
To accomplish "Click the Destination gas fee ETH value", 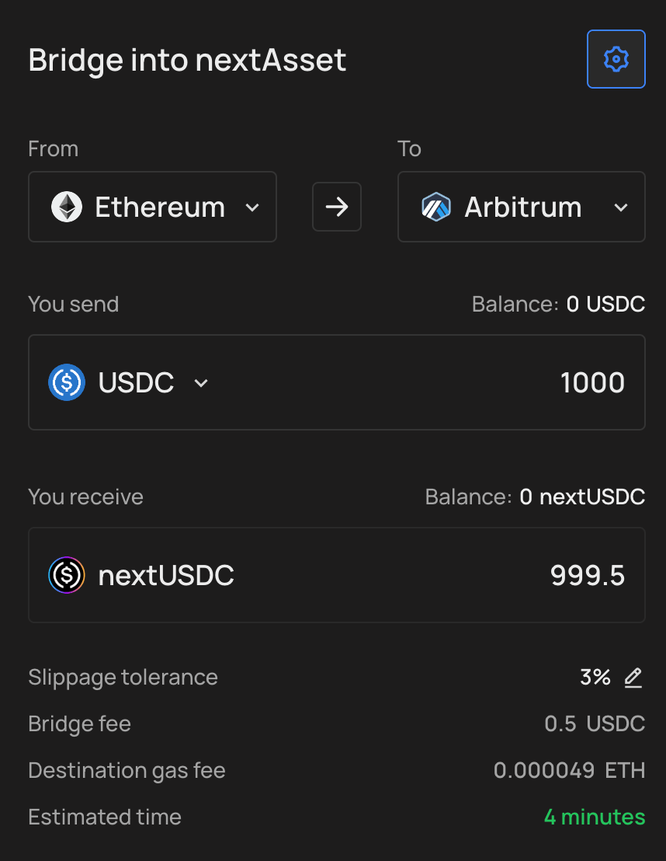I will [x=570, y=770].
